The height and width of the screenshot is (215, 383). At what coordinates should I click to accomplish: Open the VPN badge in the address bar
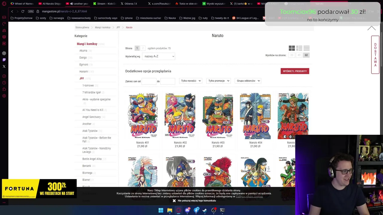pyautogui.click(x=31, y=11)
